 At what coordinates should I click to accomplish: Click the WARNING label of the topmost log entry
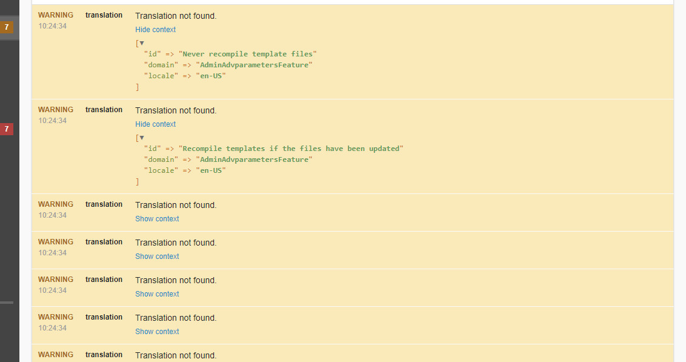(56, 15)
